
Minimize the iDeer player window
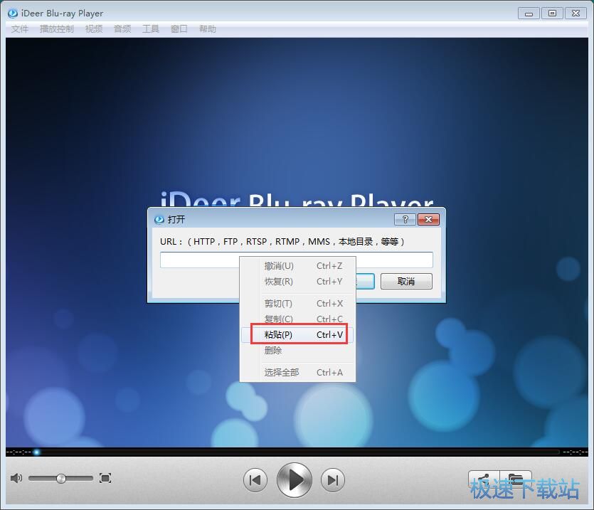[529, 14]
